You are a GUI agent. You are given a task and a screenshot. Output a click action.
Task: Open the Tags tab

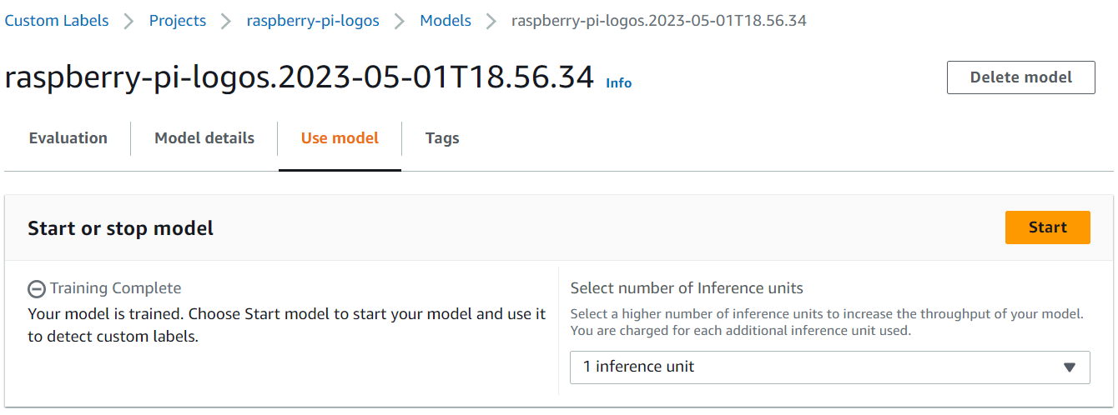(x=442, y=138)
